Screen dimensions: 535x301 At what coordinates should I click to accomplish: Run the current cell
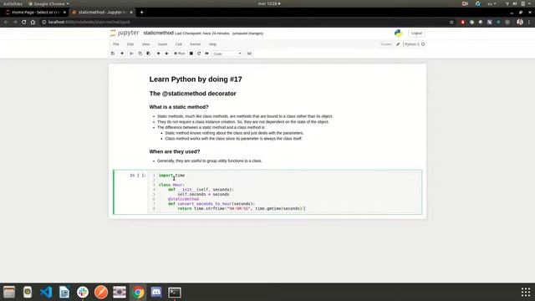pos(180,54)
